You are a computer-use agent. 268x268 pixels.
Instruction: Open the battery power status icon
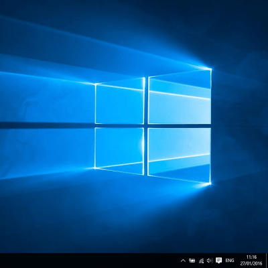(x=192, y=261)
